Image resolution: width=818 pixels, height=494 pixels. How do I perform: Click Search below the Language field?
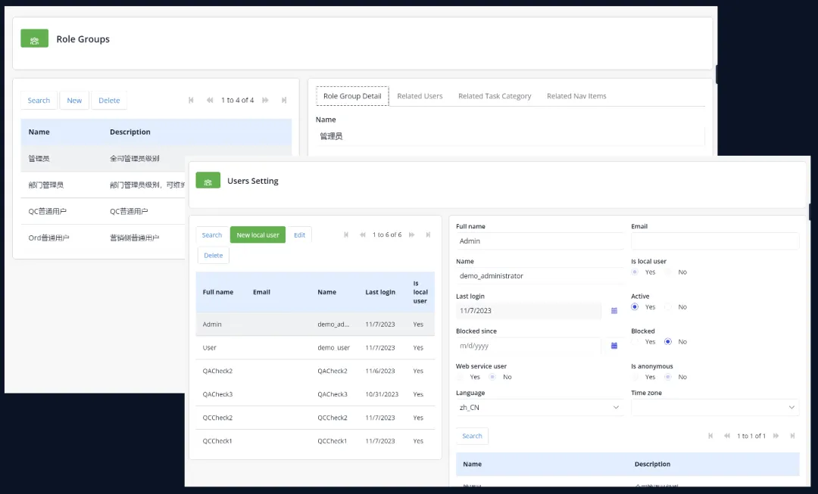point(472,437)
